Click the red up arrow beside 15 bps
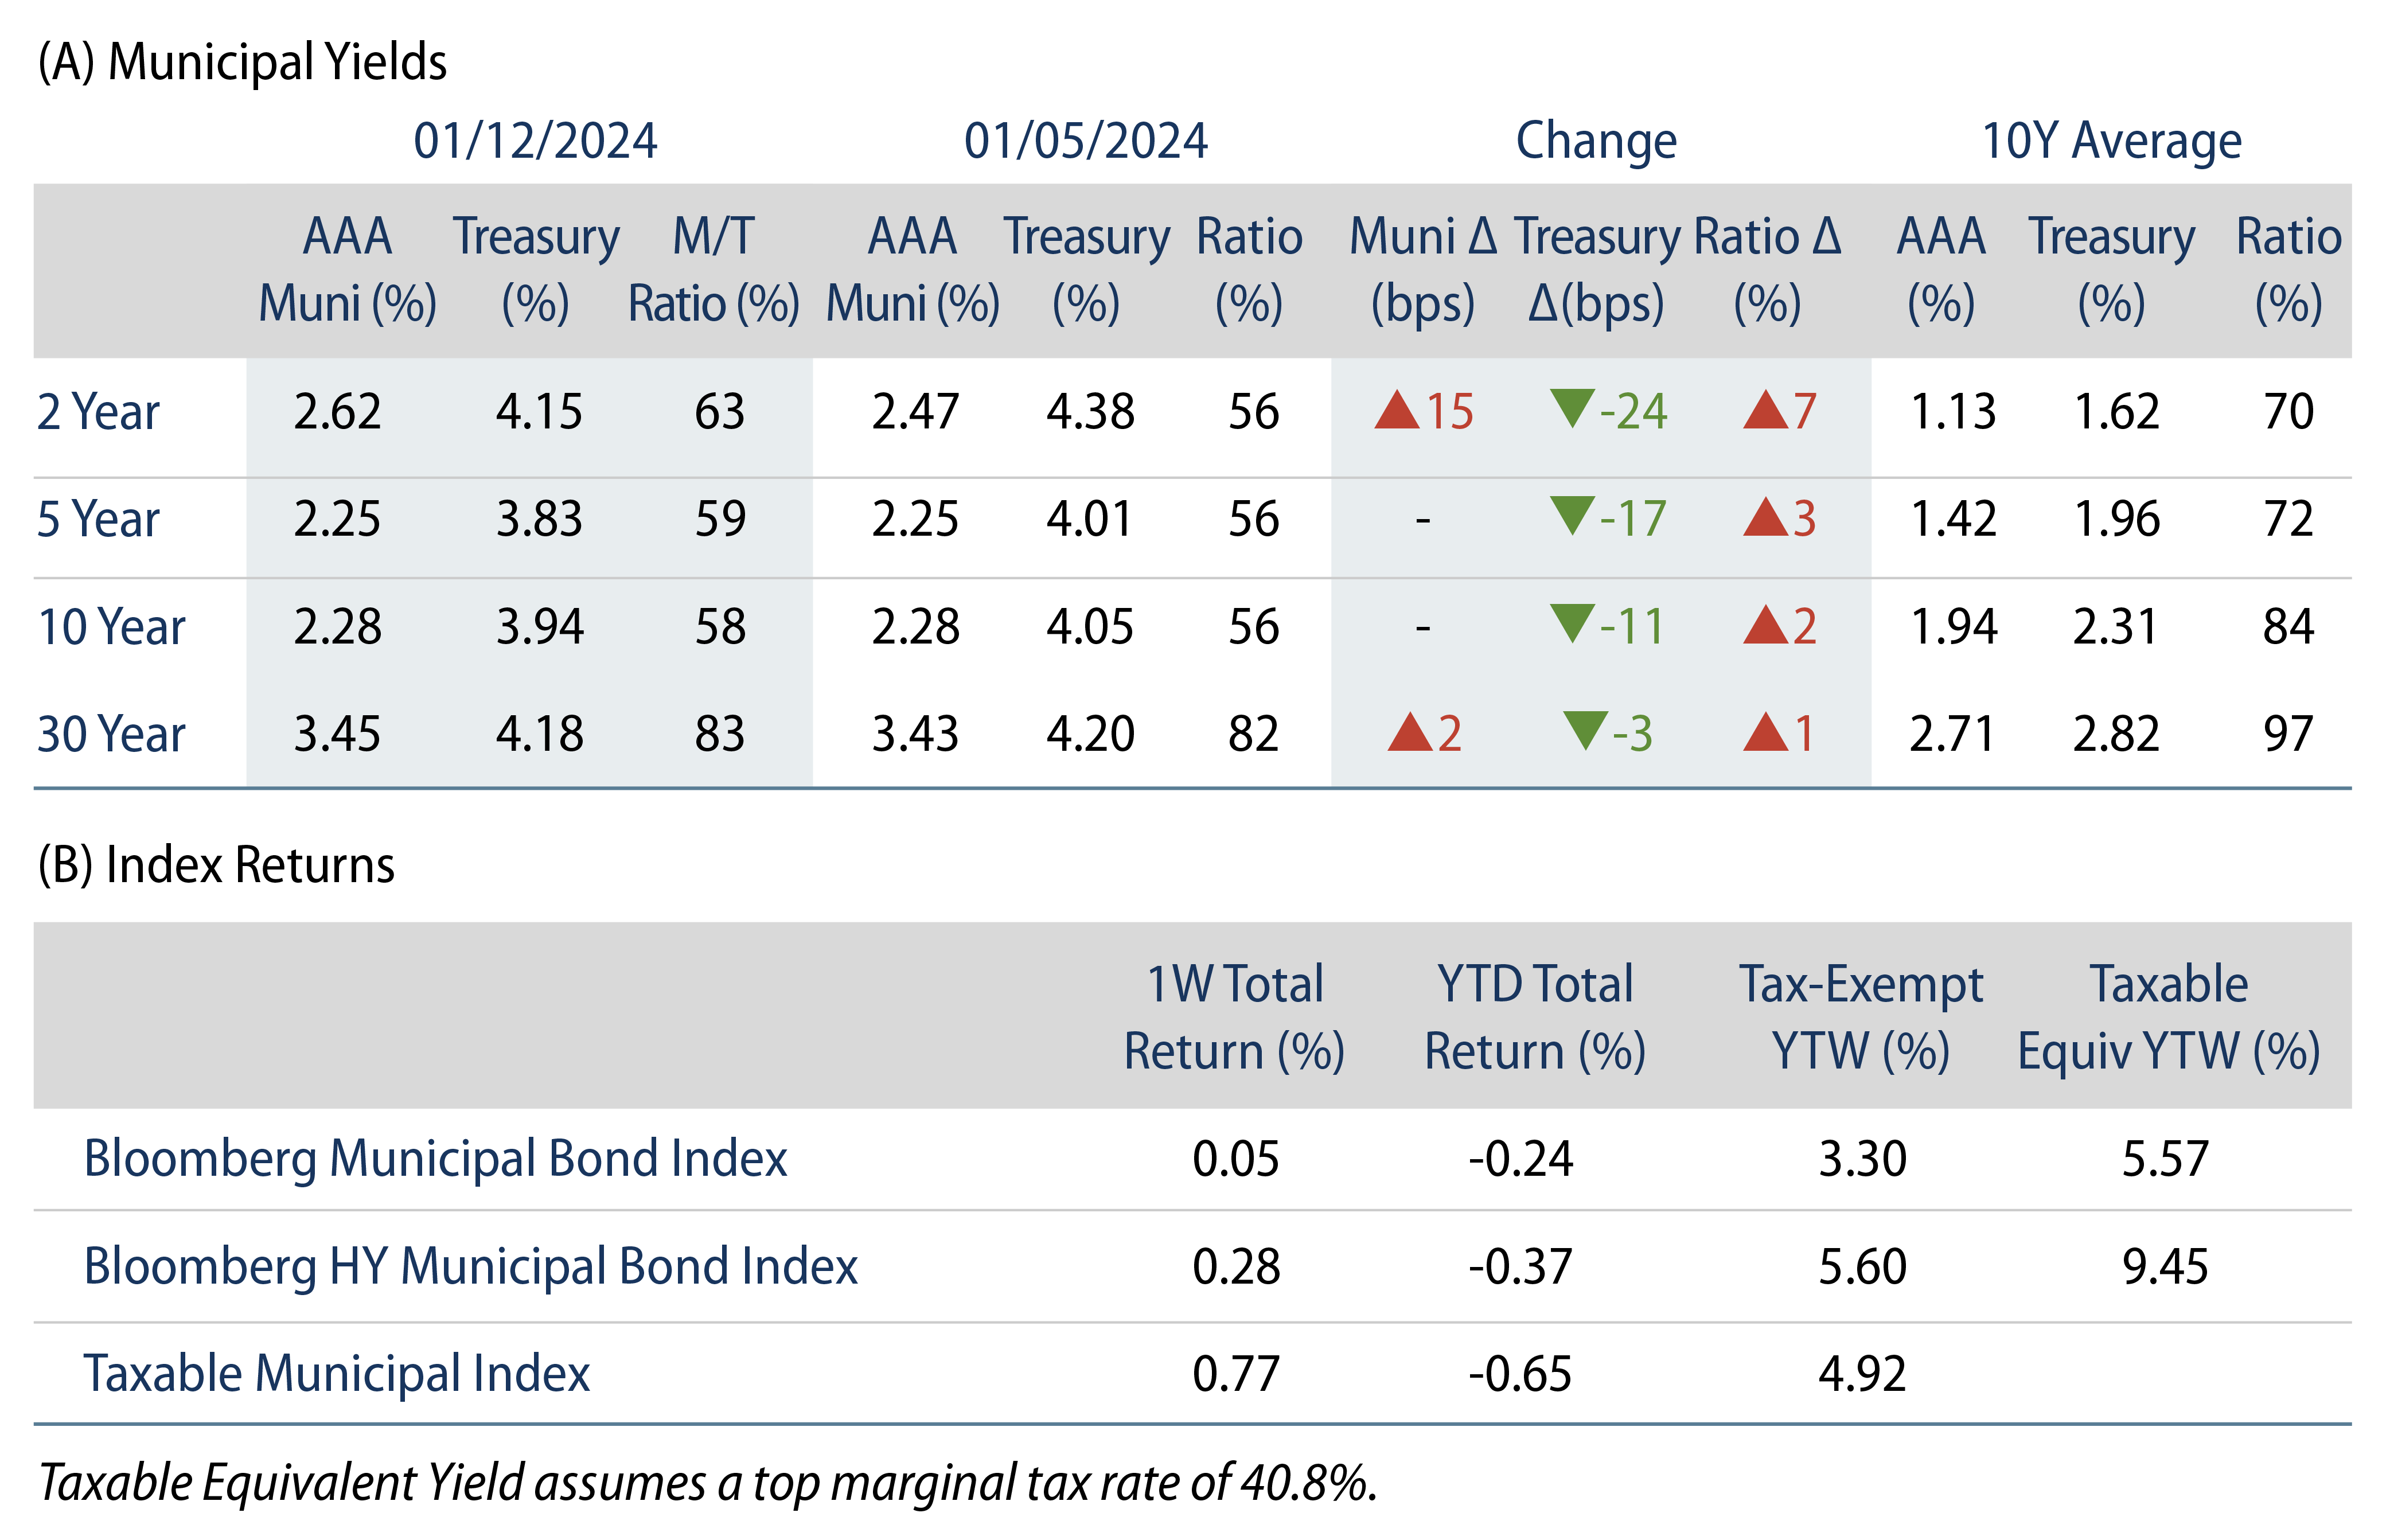 [x=1397, y=411]
